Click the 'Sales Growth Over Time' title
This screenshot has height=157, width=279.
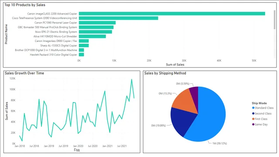pyautogui.click(x=24, y=73)
